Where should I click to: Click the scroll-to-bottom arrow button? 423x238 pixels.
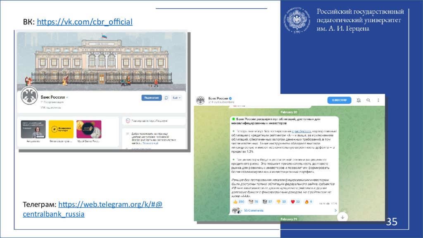(x=342, y=217)
